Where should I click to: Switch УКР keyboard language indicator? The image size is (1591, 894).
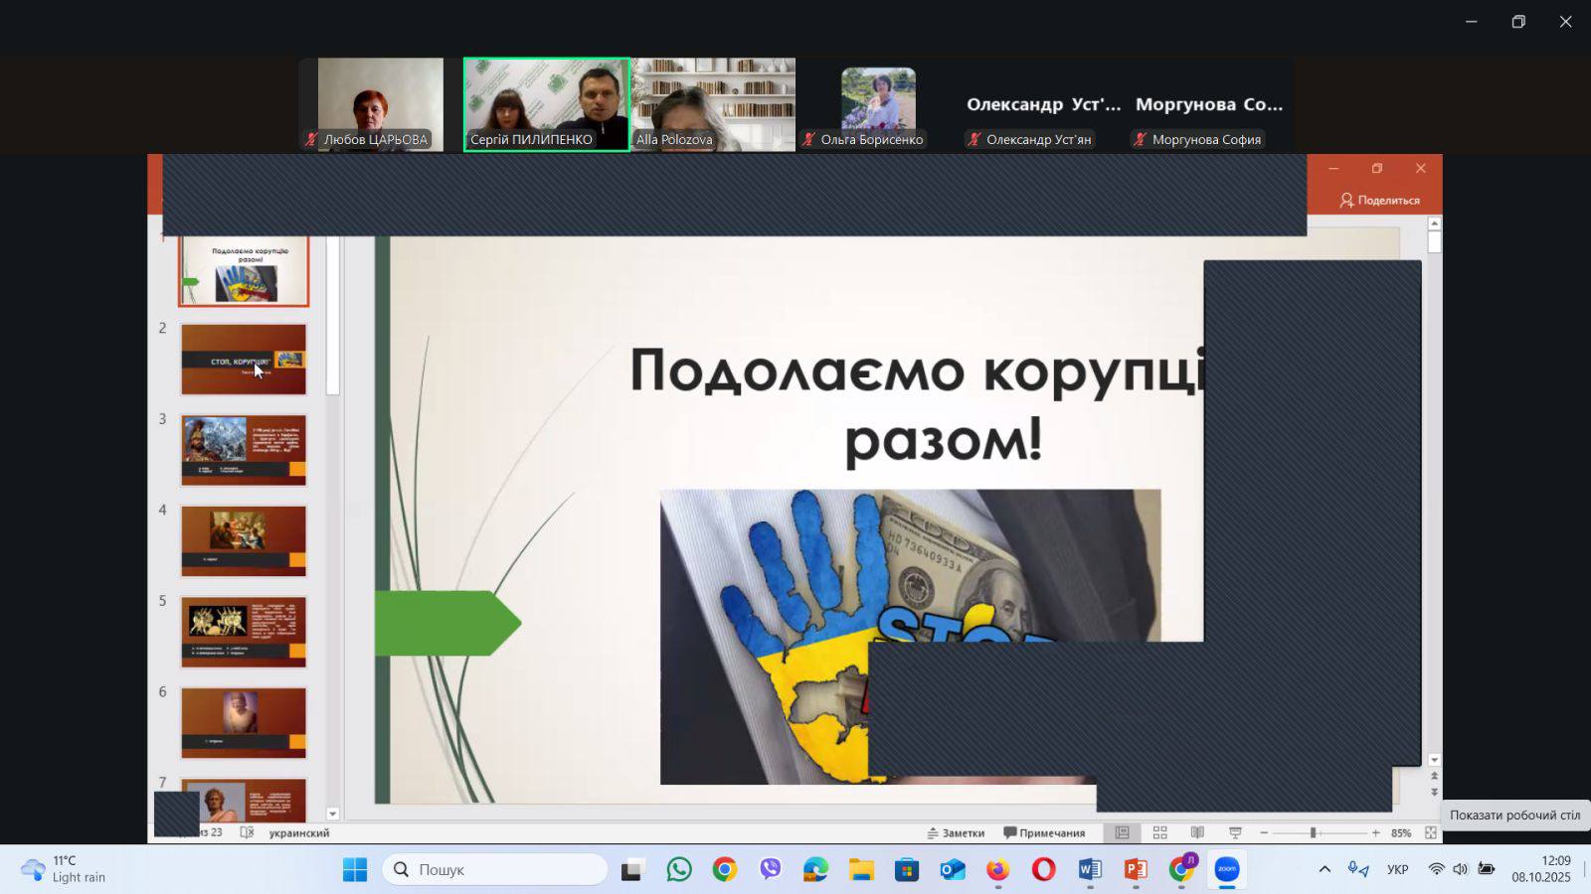coord(1397,870)
